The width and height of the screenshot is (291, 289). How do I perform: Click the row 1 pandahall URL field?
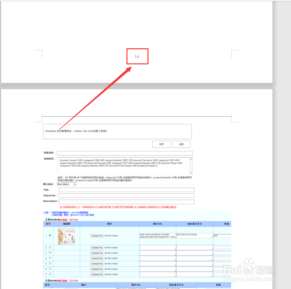click(158, 236)
